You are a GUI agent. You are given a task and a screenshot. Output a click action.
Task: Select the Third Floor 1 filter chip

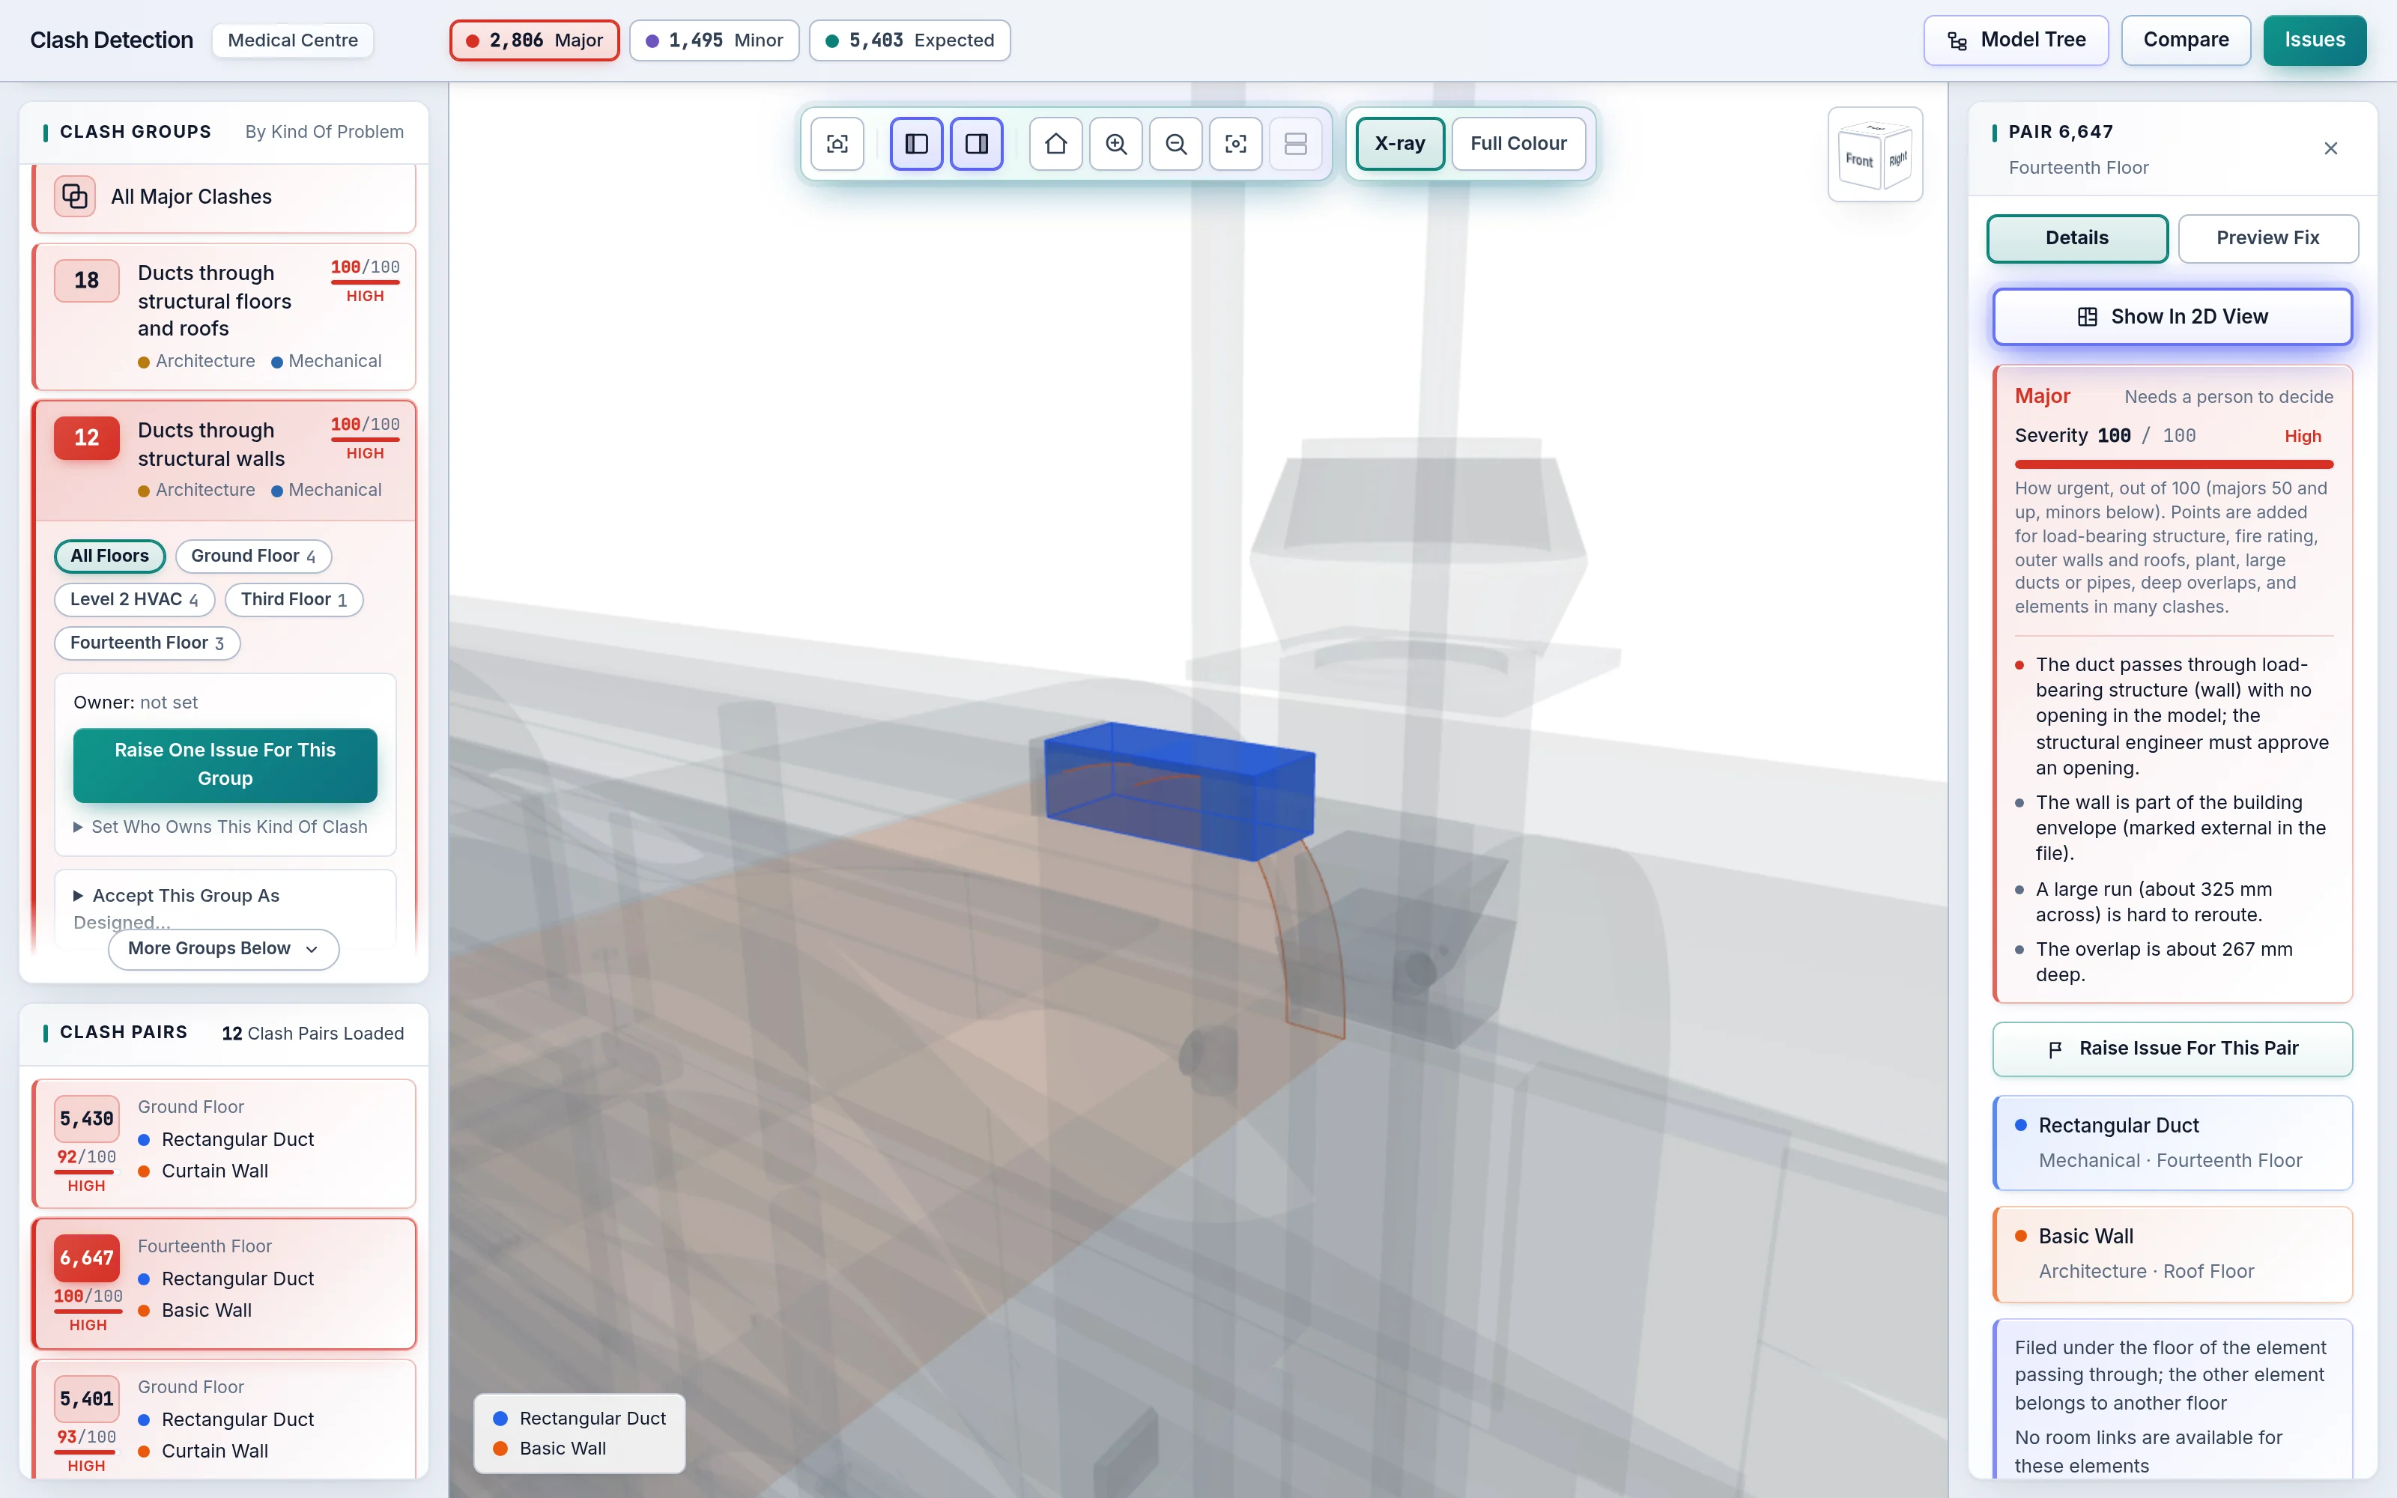point(294,599)
